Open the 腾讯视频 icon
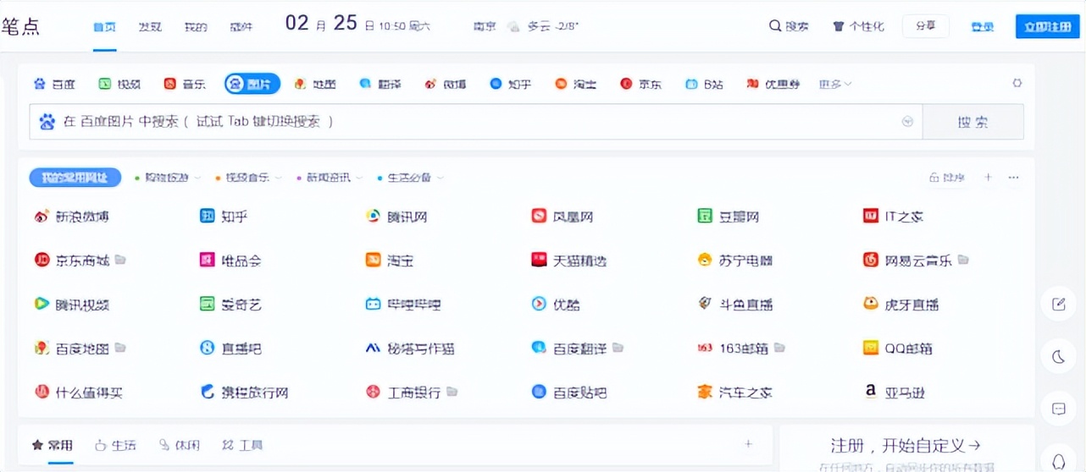This screenshot has width=1086, height=472. click(42, 305)
